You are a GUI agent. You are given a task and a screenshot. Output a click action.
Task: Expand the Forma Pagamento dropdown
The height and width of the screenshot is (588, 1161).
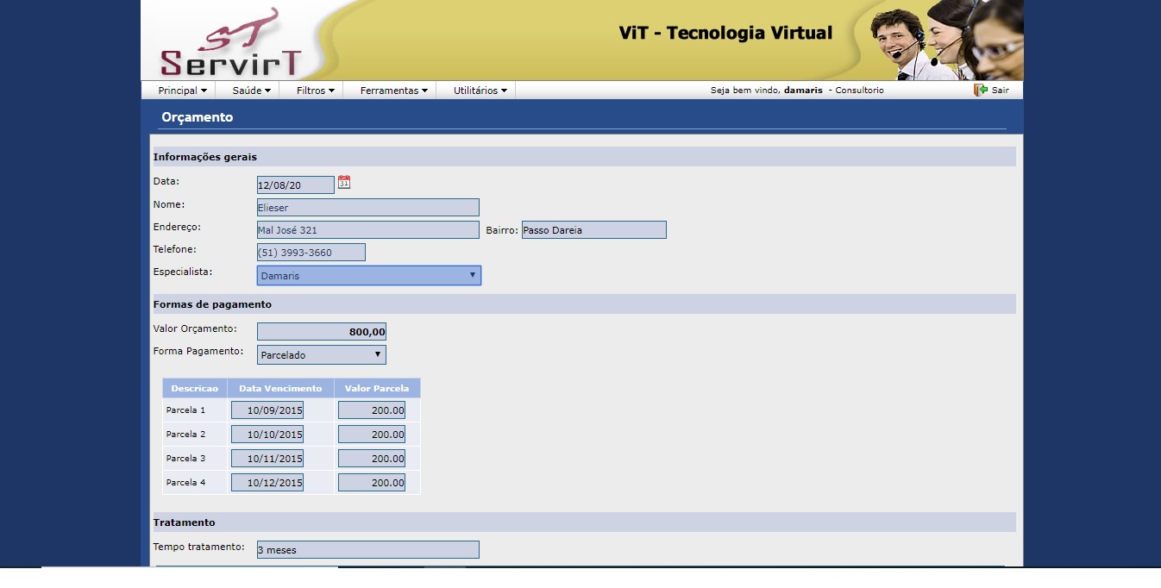tap(322, 354)
